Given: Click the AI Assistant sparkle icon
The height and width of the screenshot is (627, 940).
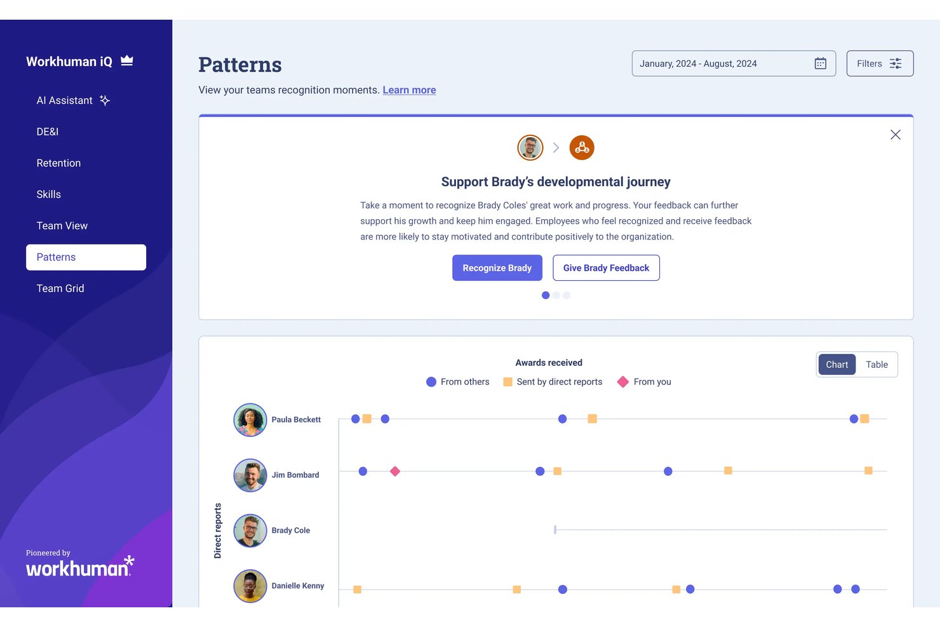Looking at the screenshot, I should point(105,100).
